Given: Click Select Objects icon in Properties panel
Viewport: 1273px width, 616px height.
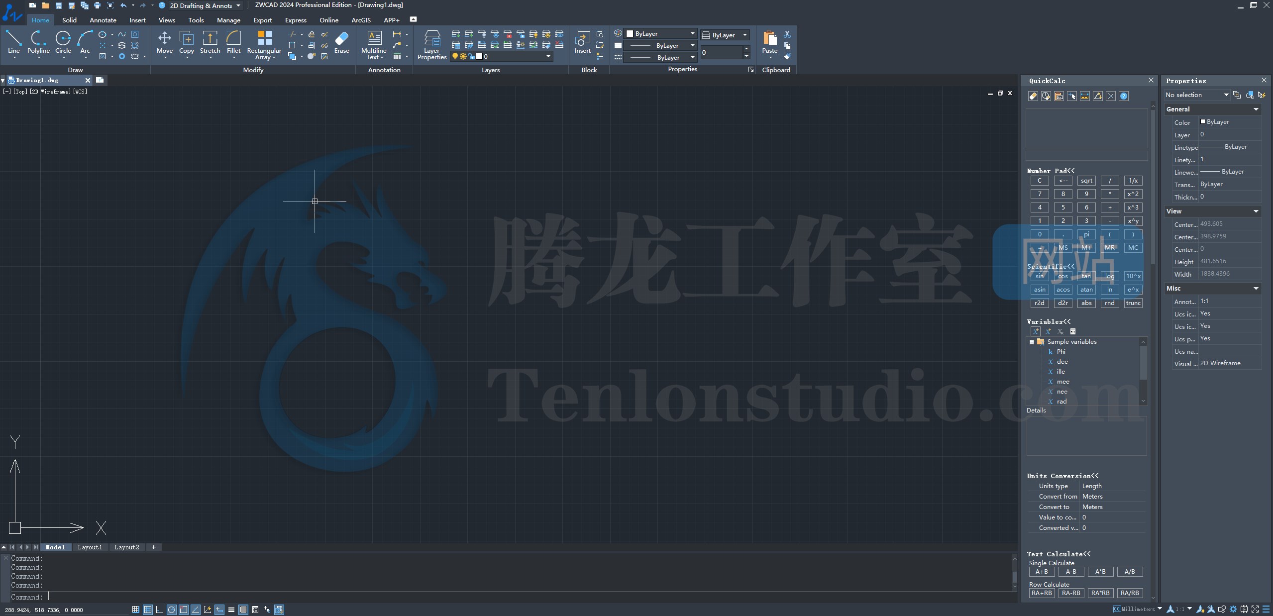Looking at the screenshot, I should click(1250, 95).
